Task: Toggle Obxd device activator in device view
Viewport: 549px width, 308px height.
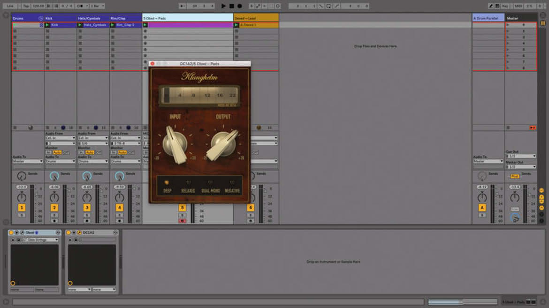Action: pyautogui.click(x=11, y=233)
